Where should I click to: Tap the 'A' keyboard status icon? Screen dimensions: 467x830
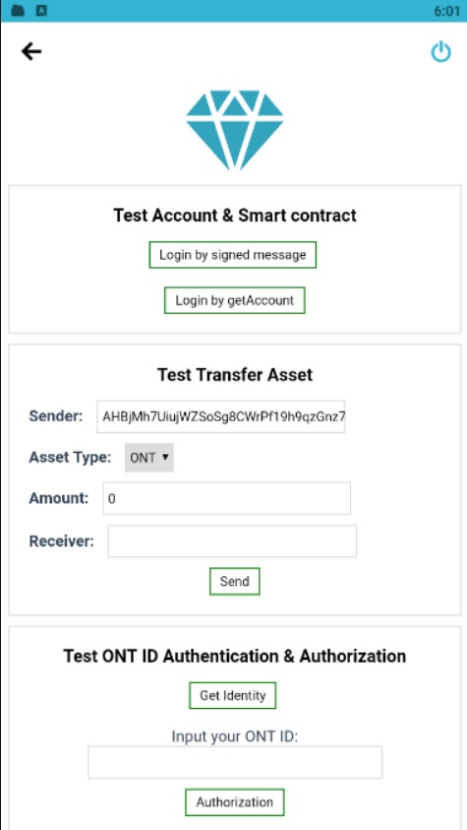[x=41, y=11]
